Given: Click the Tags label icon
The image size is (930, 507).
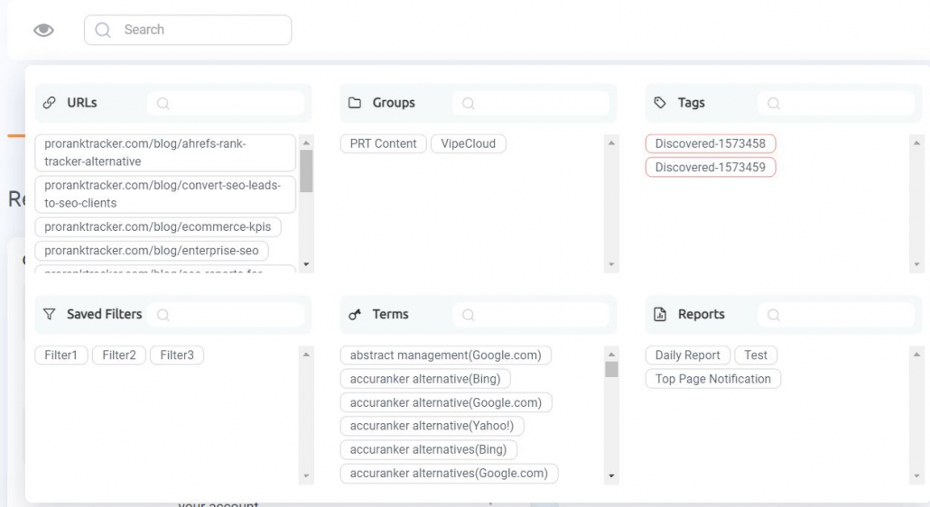Looking at the screenshot, I should coord(659,103).
